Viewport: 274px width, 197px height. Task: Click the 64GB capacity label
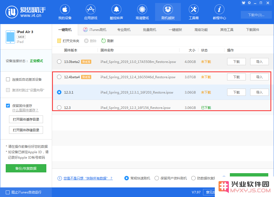[21, 37]
